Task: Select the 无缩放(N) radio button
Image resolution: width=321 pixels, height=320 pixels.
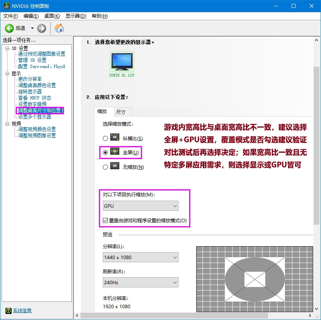Action: tap(105, 167)
